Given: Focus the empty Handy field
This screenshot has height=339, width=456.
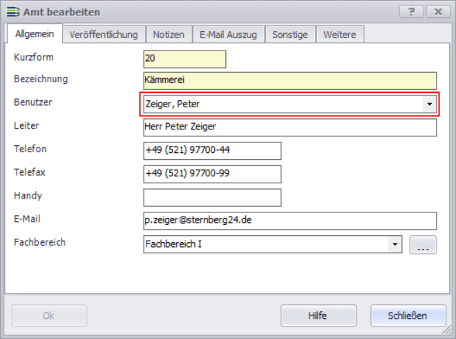Looking at the screenshot, I should point(212,198).
